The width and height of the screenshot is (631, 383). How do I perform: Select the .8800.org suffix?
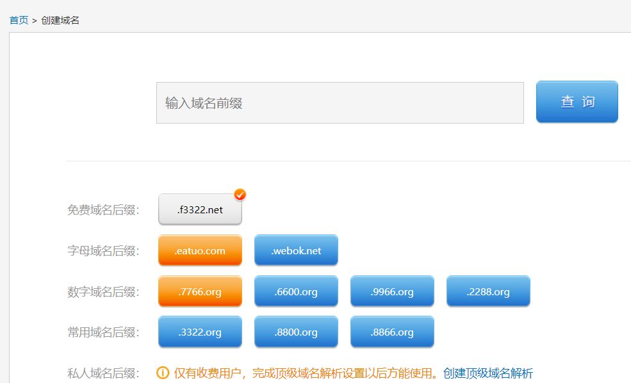tap(296, 332)
